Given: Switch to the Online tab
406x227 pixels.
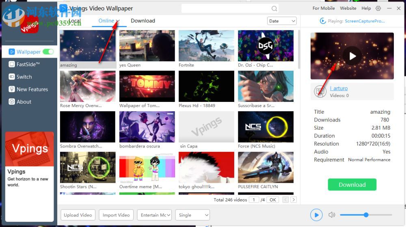Looking at the screenshot, I should pos(106,21).
